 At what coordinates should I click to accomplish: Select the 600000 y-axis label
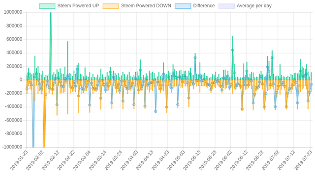tap(14, 39)
